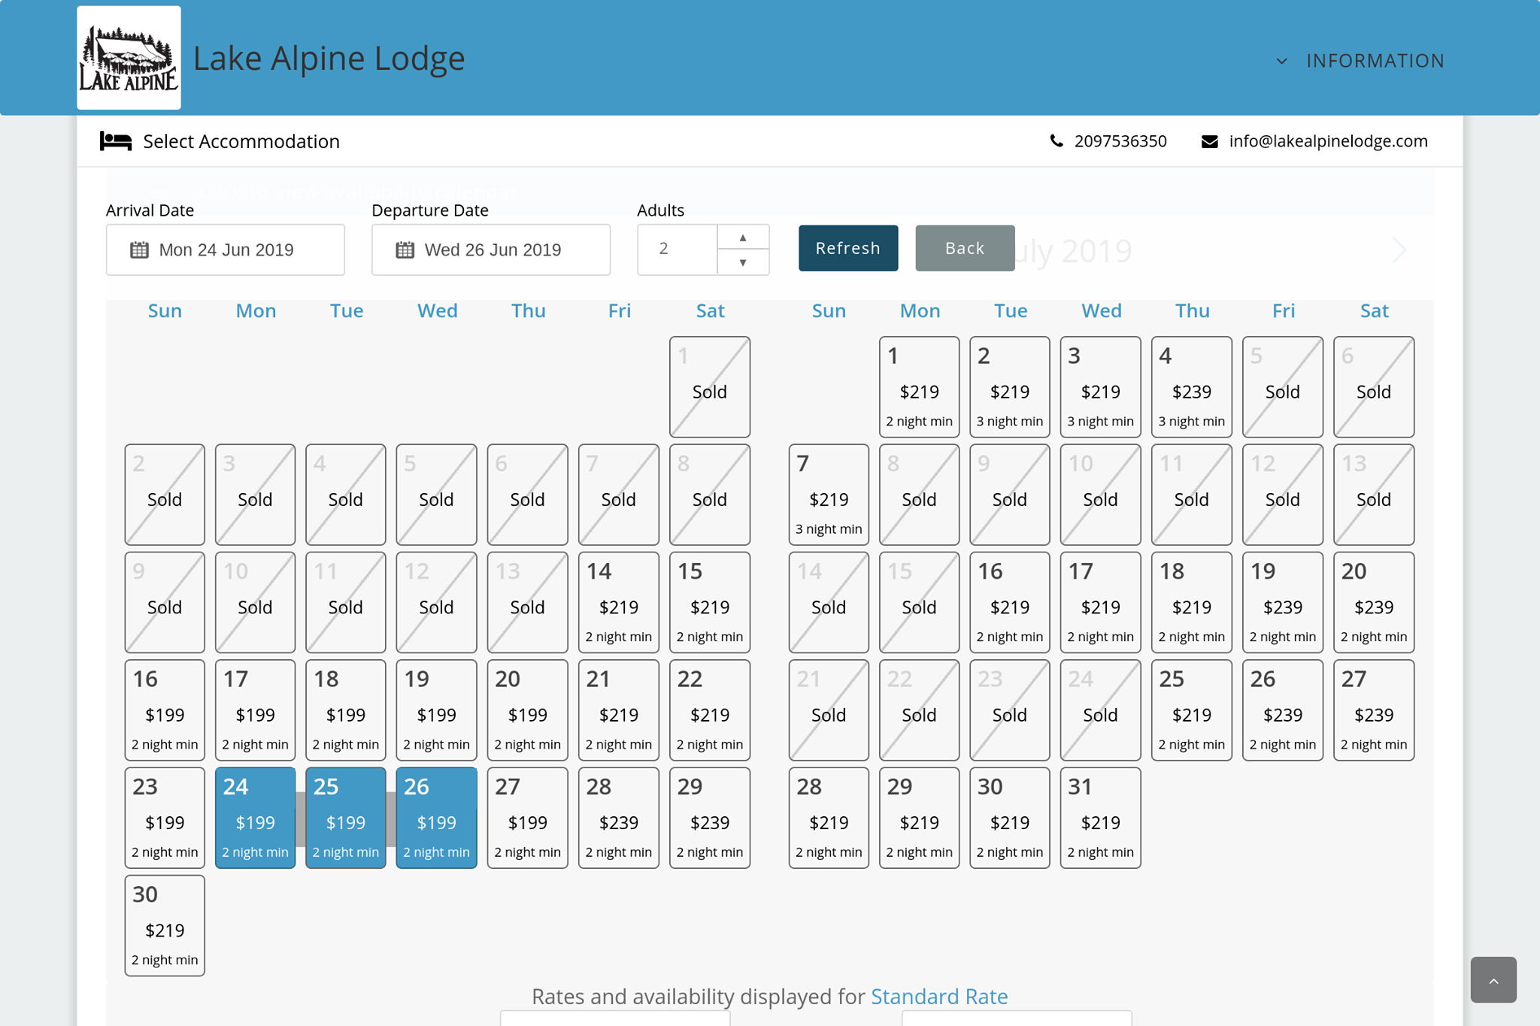
Task: Select July 4 priced at $239
Action: (1191, 387)
